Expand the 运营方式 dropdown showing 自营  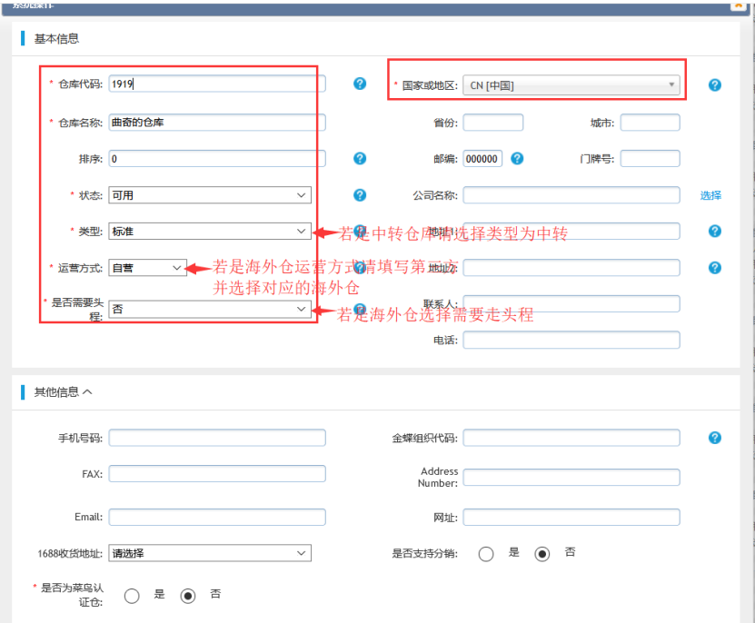click(147, 268)
